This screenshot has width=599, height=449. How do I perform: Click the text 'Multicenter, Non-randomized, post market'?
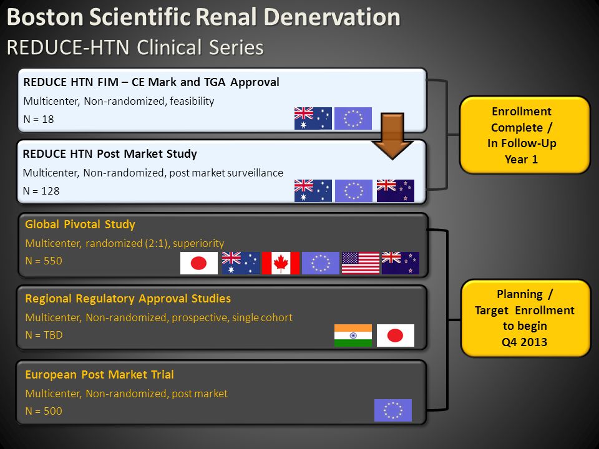[127, 393]
